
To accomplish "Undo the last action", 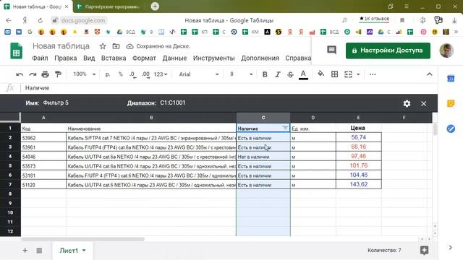I will click(x=20, y=74).
